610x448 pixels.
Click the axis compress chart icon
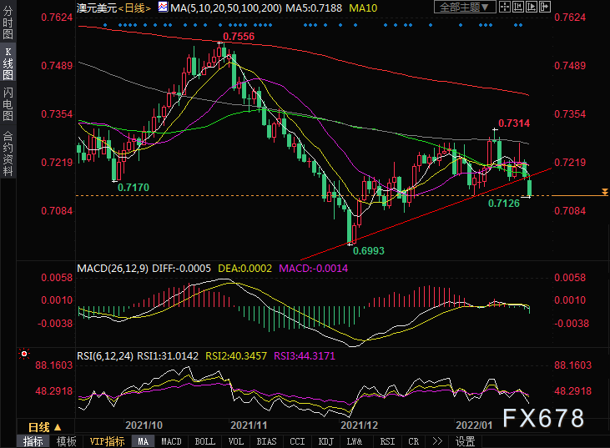pyautogui.click(x=518, y=7)
